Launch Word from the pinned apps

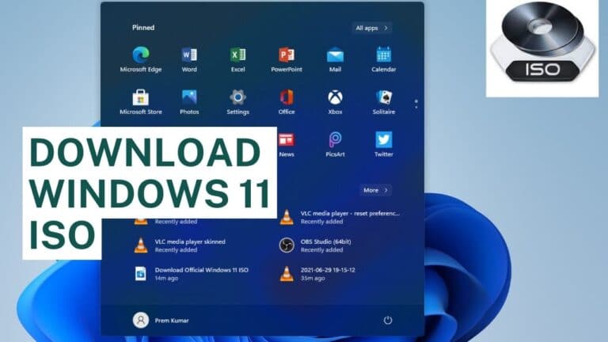coord(189,59)
